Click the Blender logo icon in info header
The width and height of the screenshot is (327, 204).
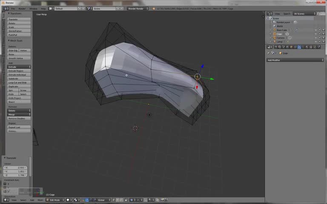pyautogui.click(x=154, y=8)
